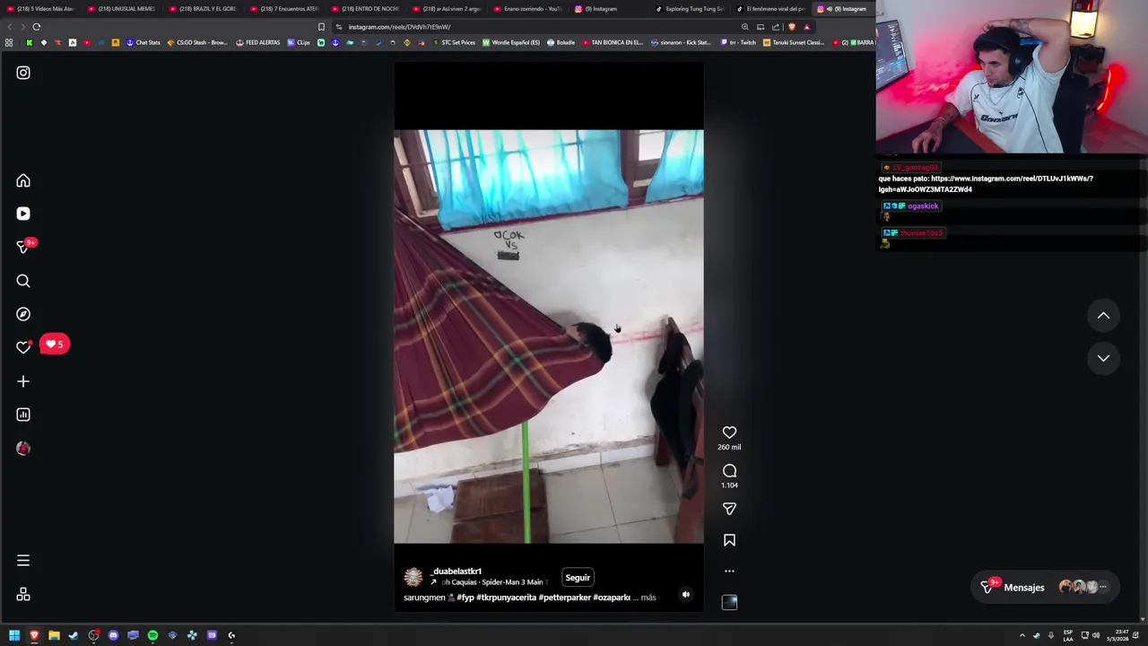Screen dimensions: 1148x646
Task: Open profile avatar in the sidebar
Action: [23, 448]
